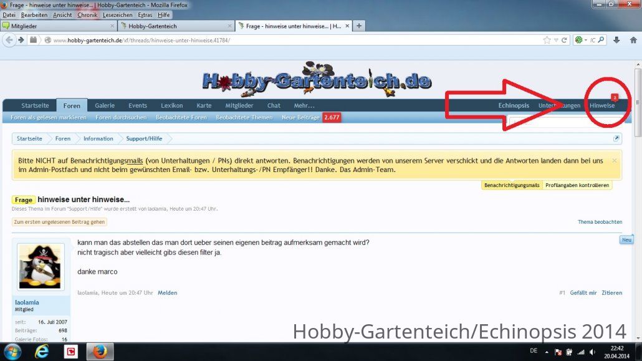Close the Hobby-Gartenteich tab

click(230, 26)
